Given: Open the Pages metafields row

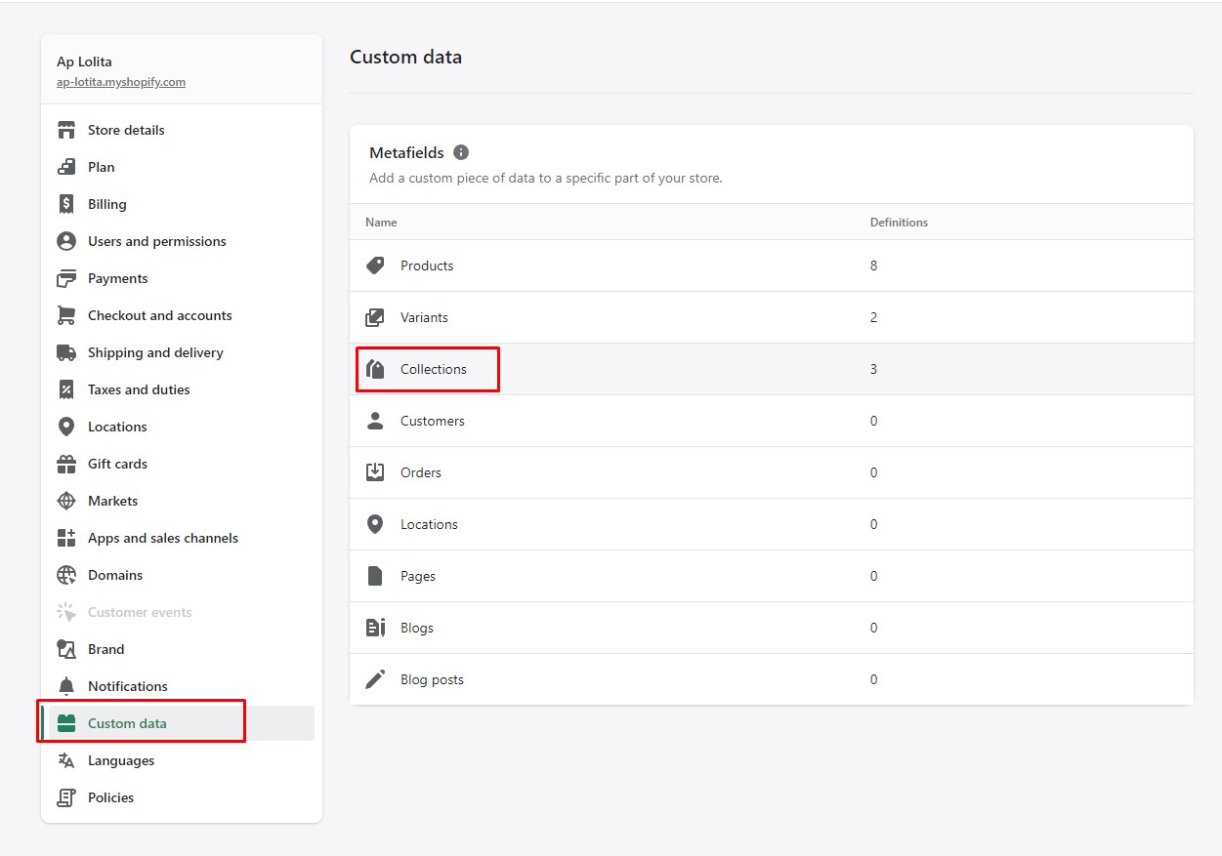Looking at the screenshot, I should point(418,576).
